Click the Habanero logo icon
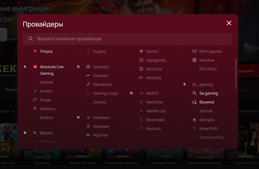The image size is (259, 169). (88, 117)
